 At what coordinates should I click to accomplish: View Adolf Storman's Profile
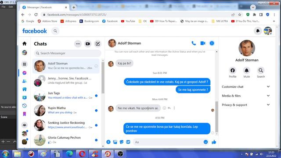coord(233,72)
